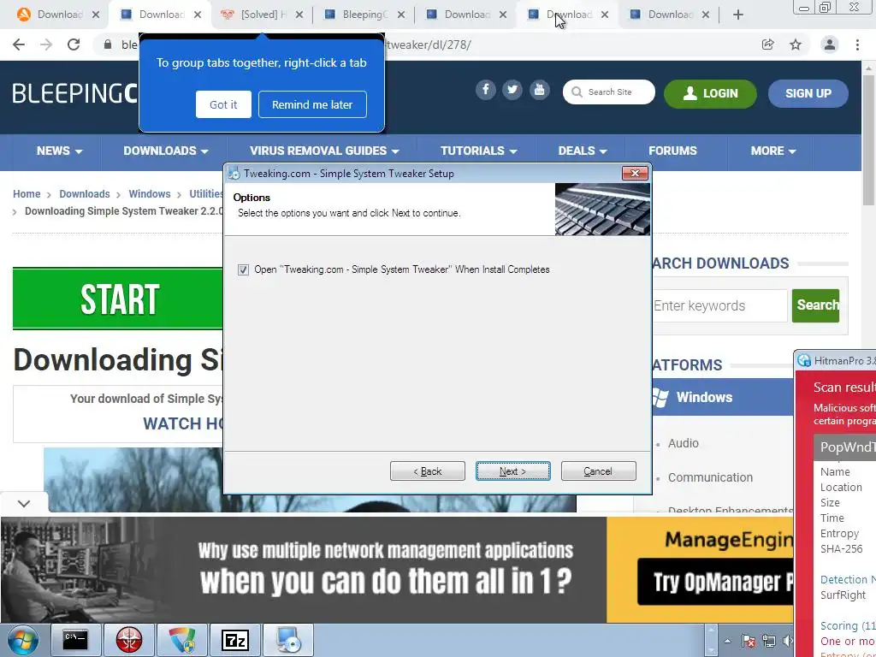
Task: Toggle Open Simple System Tweaker when install completes
Action: pos(243,269)
